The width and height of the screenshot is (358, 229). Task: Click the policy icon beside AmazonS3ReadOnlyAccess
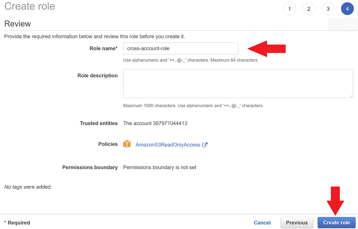(127, 144)
